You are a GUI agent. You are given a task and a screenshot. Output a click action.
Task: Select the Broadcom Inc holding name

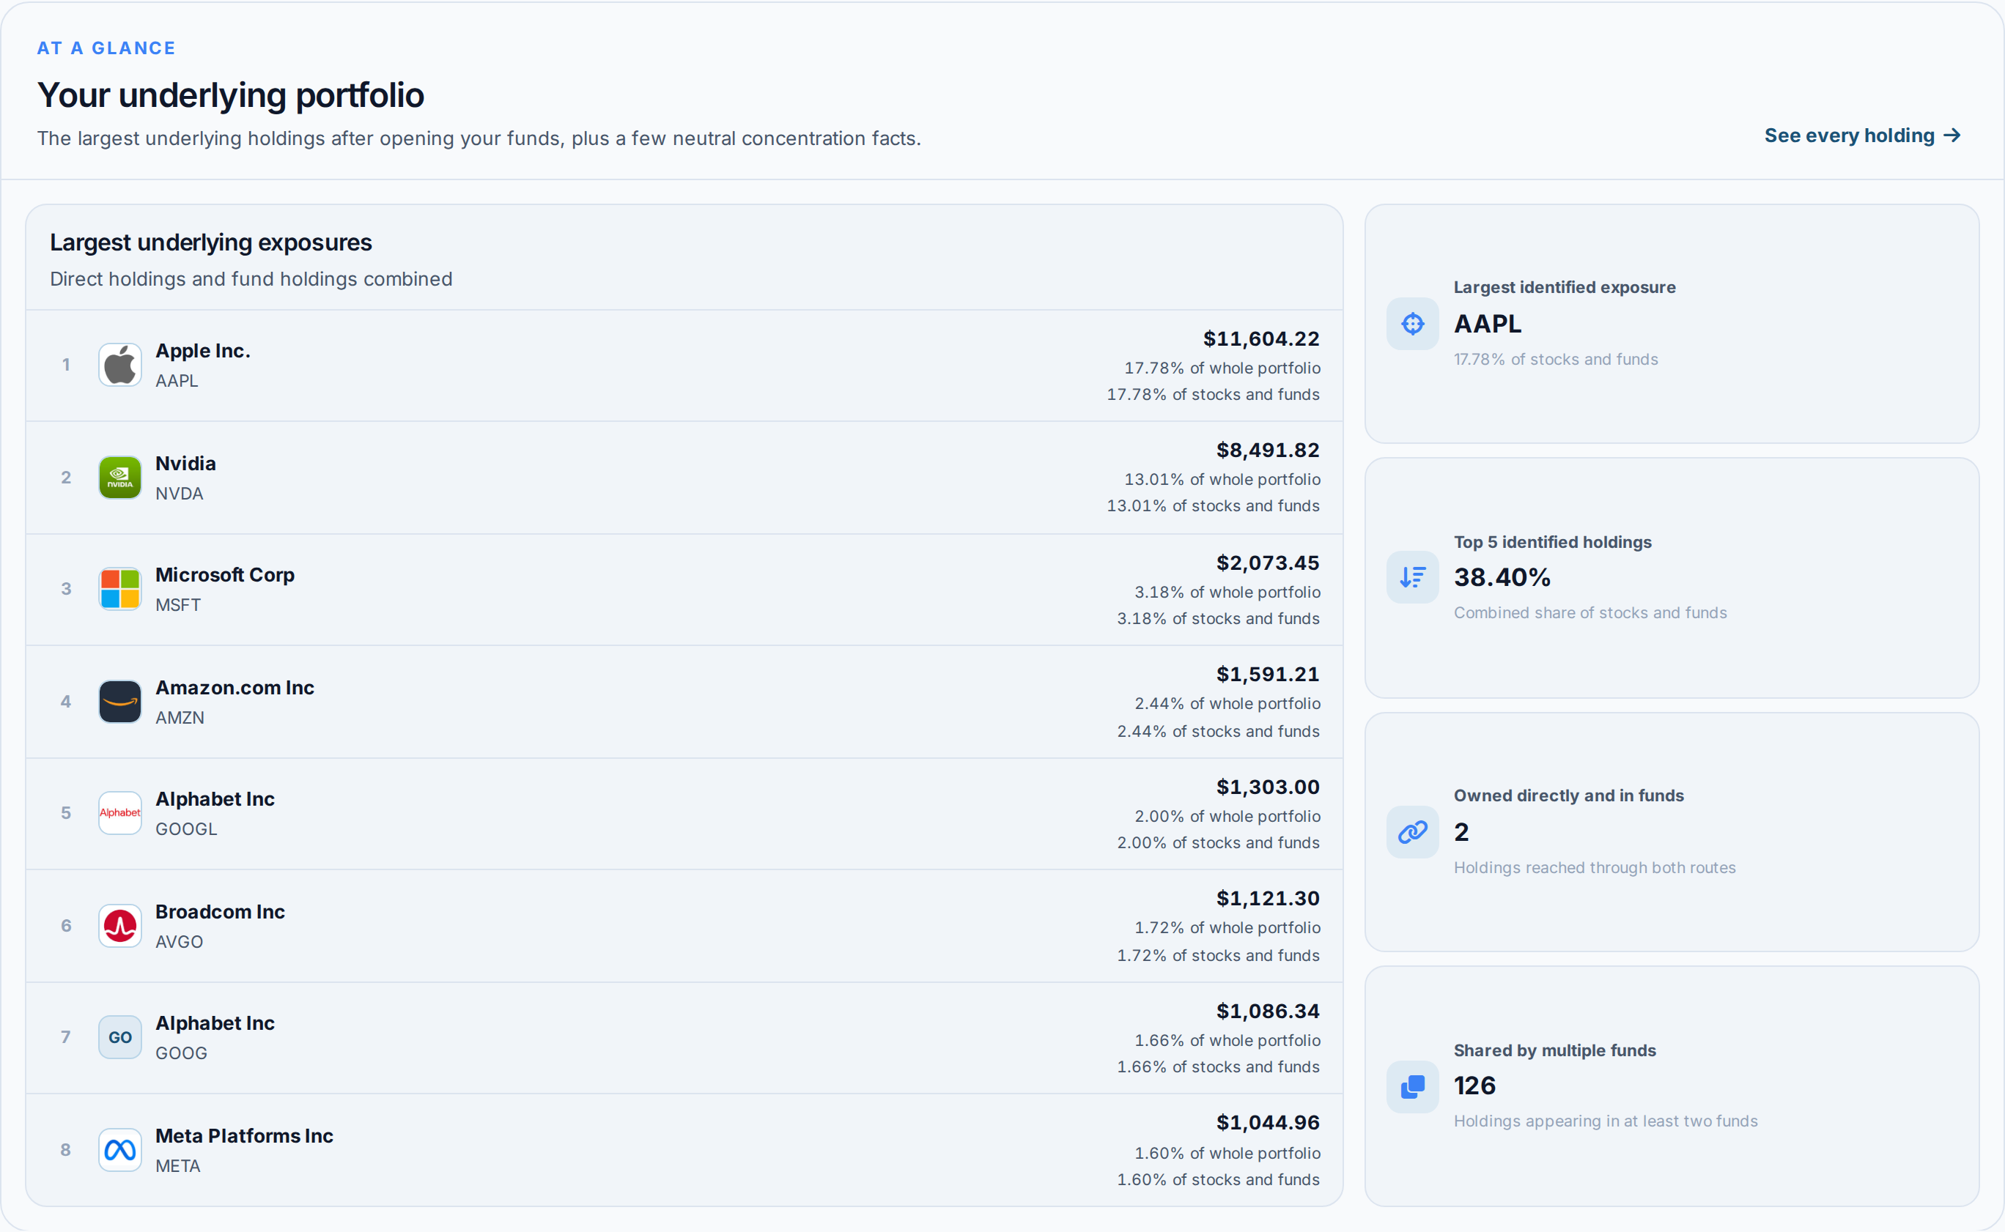click(x=220, y=912)
